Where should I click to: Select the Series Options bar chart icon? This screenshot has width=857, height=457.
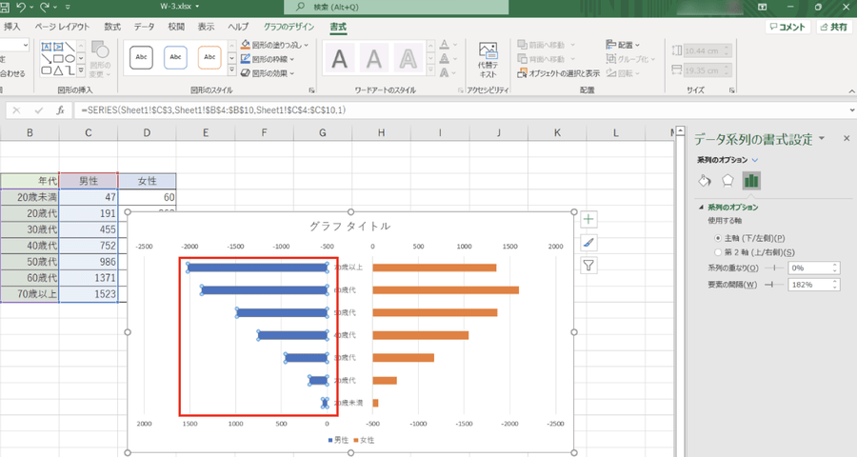[750, 180]
